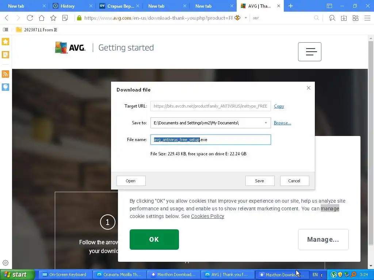The image size is (374, 280).
Task: Switch to the third New tab
Action: [203, 6]
